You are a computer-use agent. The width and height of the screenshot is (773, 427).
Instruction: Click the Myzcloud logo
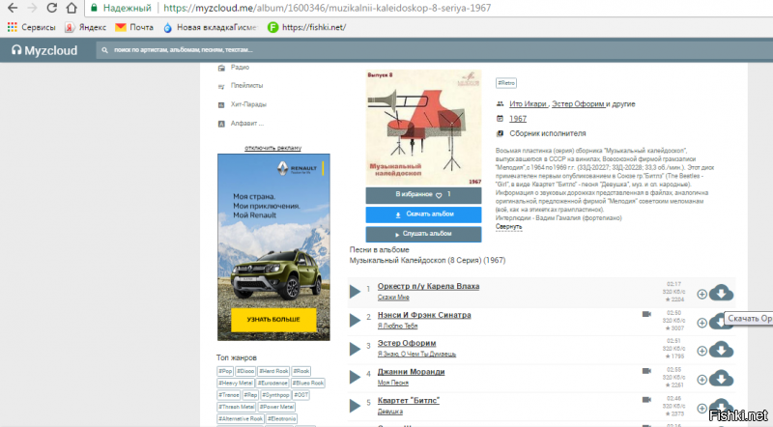click(x=44, y=50)
